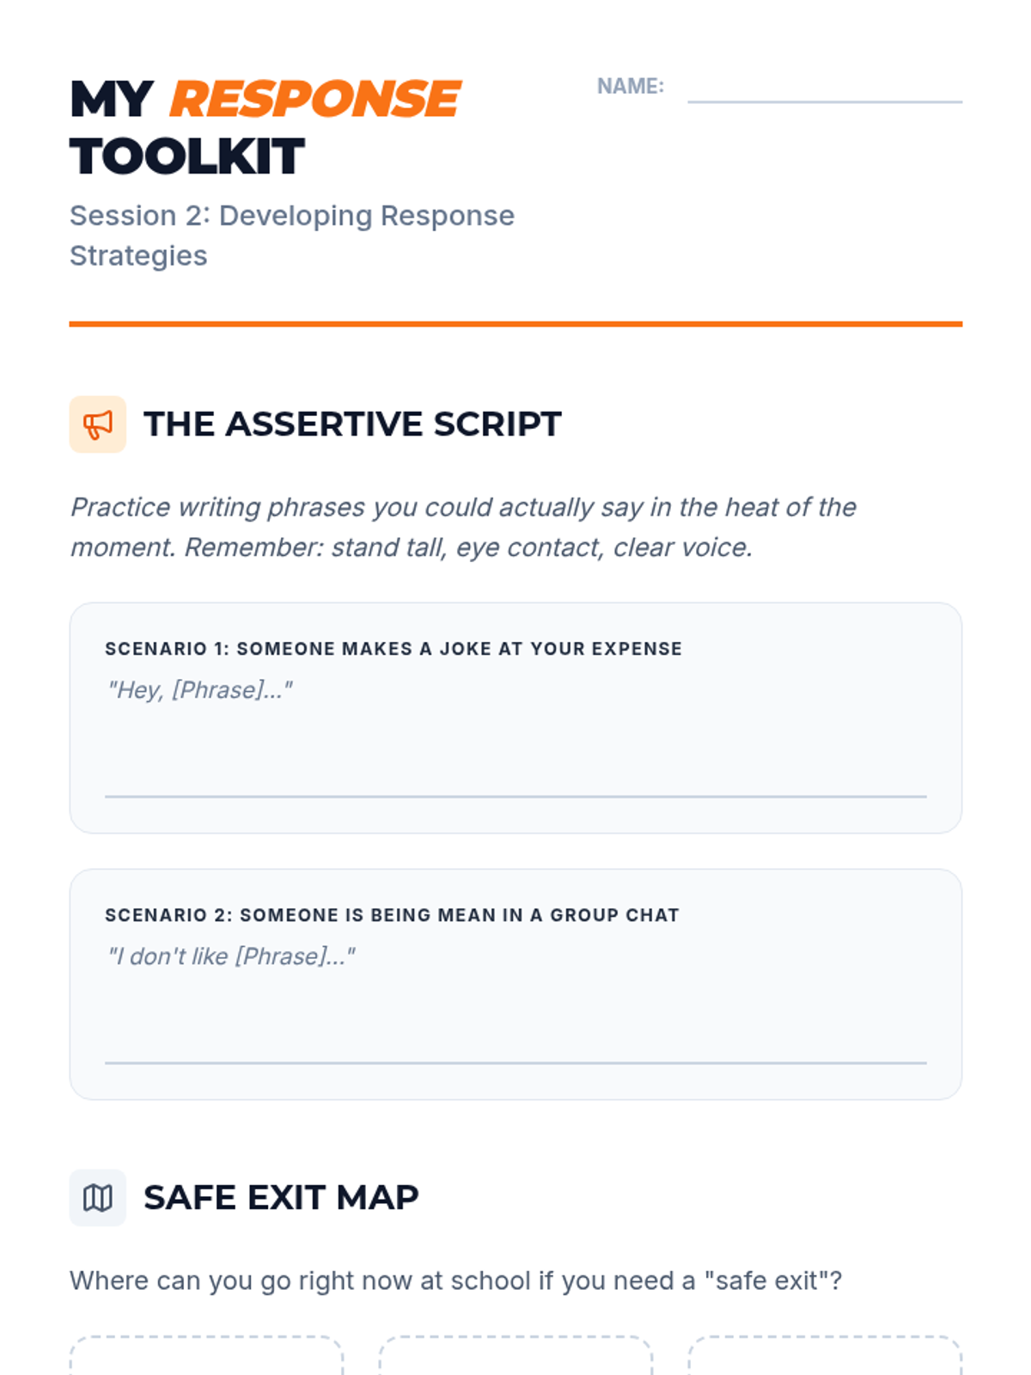Select the Scenario 2 group chat heading label
The height and width of the screenshot is (1375, 1031).
click(x=392, y=915)
